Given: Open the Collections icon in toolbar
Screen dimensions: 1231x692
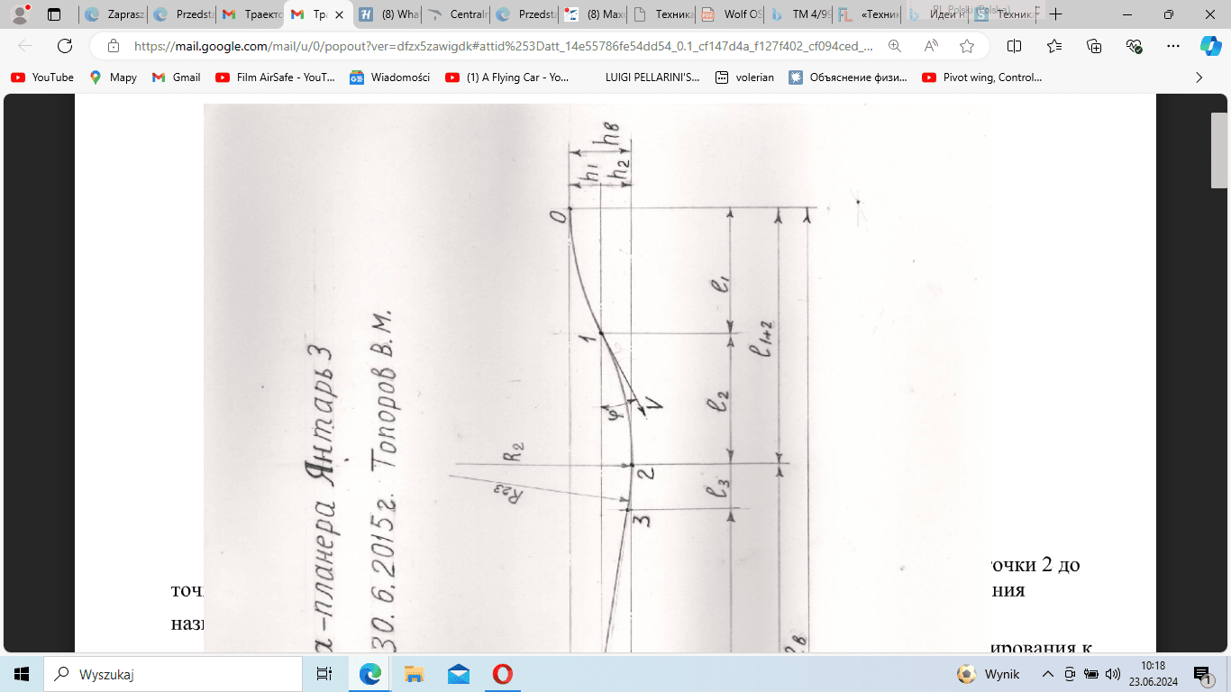Looking at the screenshot, I should (1094, 46).
